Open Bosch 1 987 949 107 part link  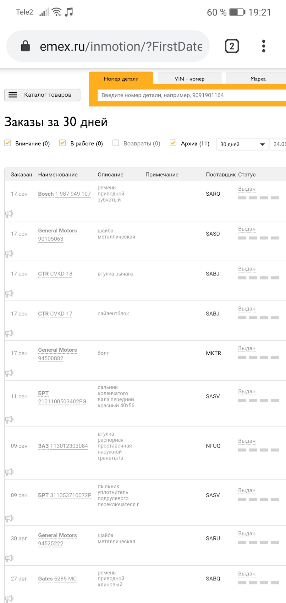pyautogui.click(x=64, y=194)
